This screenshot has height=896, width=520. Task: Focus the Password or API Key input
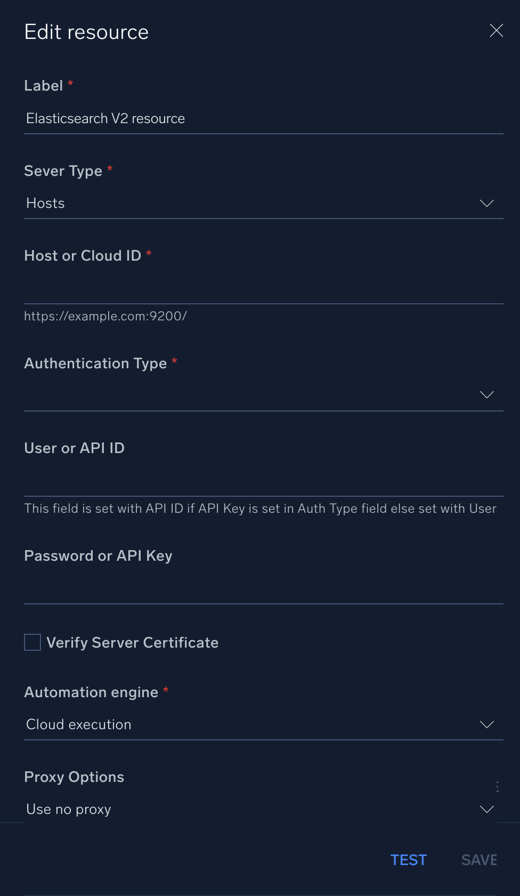point(263,588)
